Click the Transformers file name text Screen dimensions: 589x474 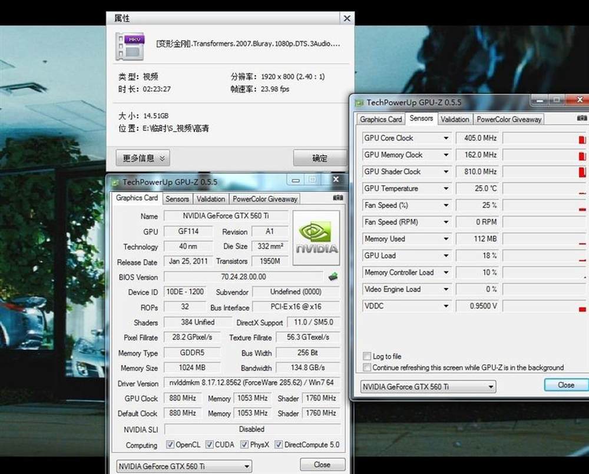tap(248, 44)
